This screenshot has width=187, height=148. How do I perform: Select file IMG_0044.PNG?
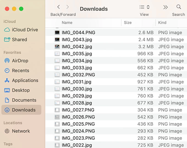(x=78, y=33)
